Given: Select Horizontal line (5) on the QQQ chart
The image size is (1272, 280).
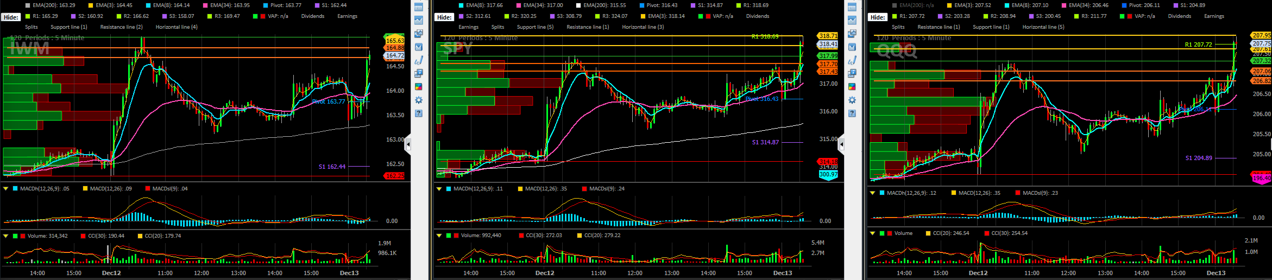Looking at the screenshot, I should tap(1043, 27).
